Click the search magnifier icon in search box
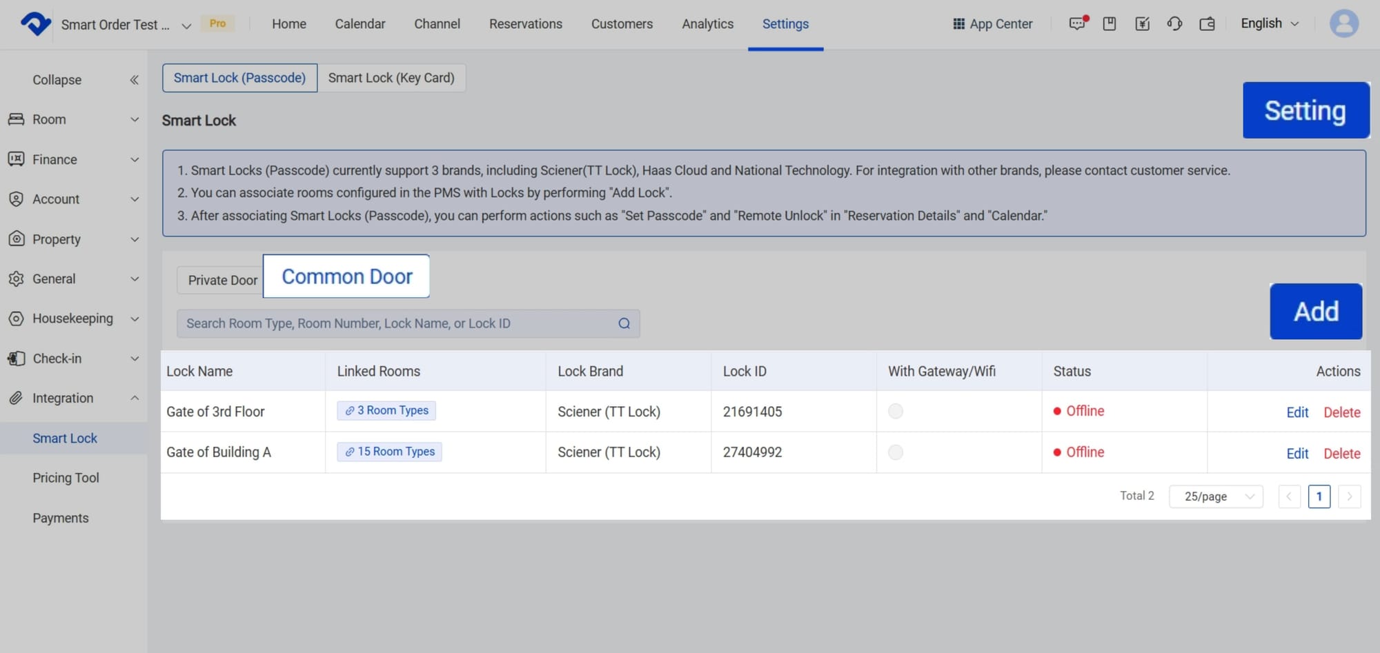Image resolution: width=1380 pixels, height=653 pixels. click(x=624, y=323)
